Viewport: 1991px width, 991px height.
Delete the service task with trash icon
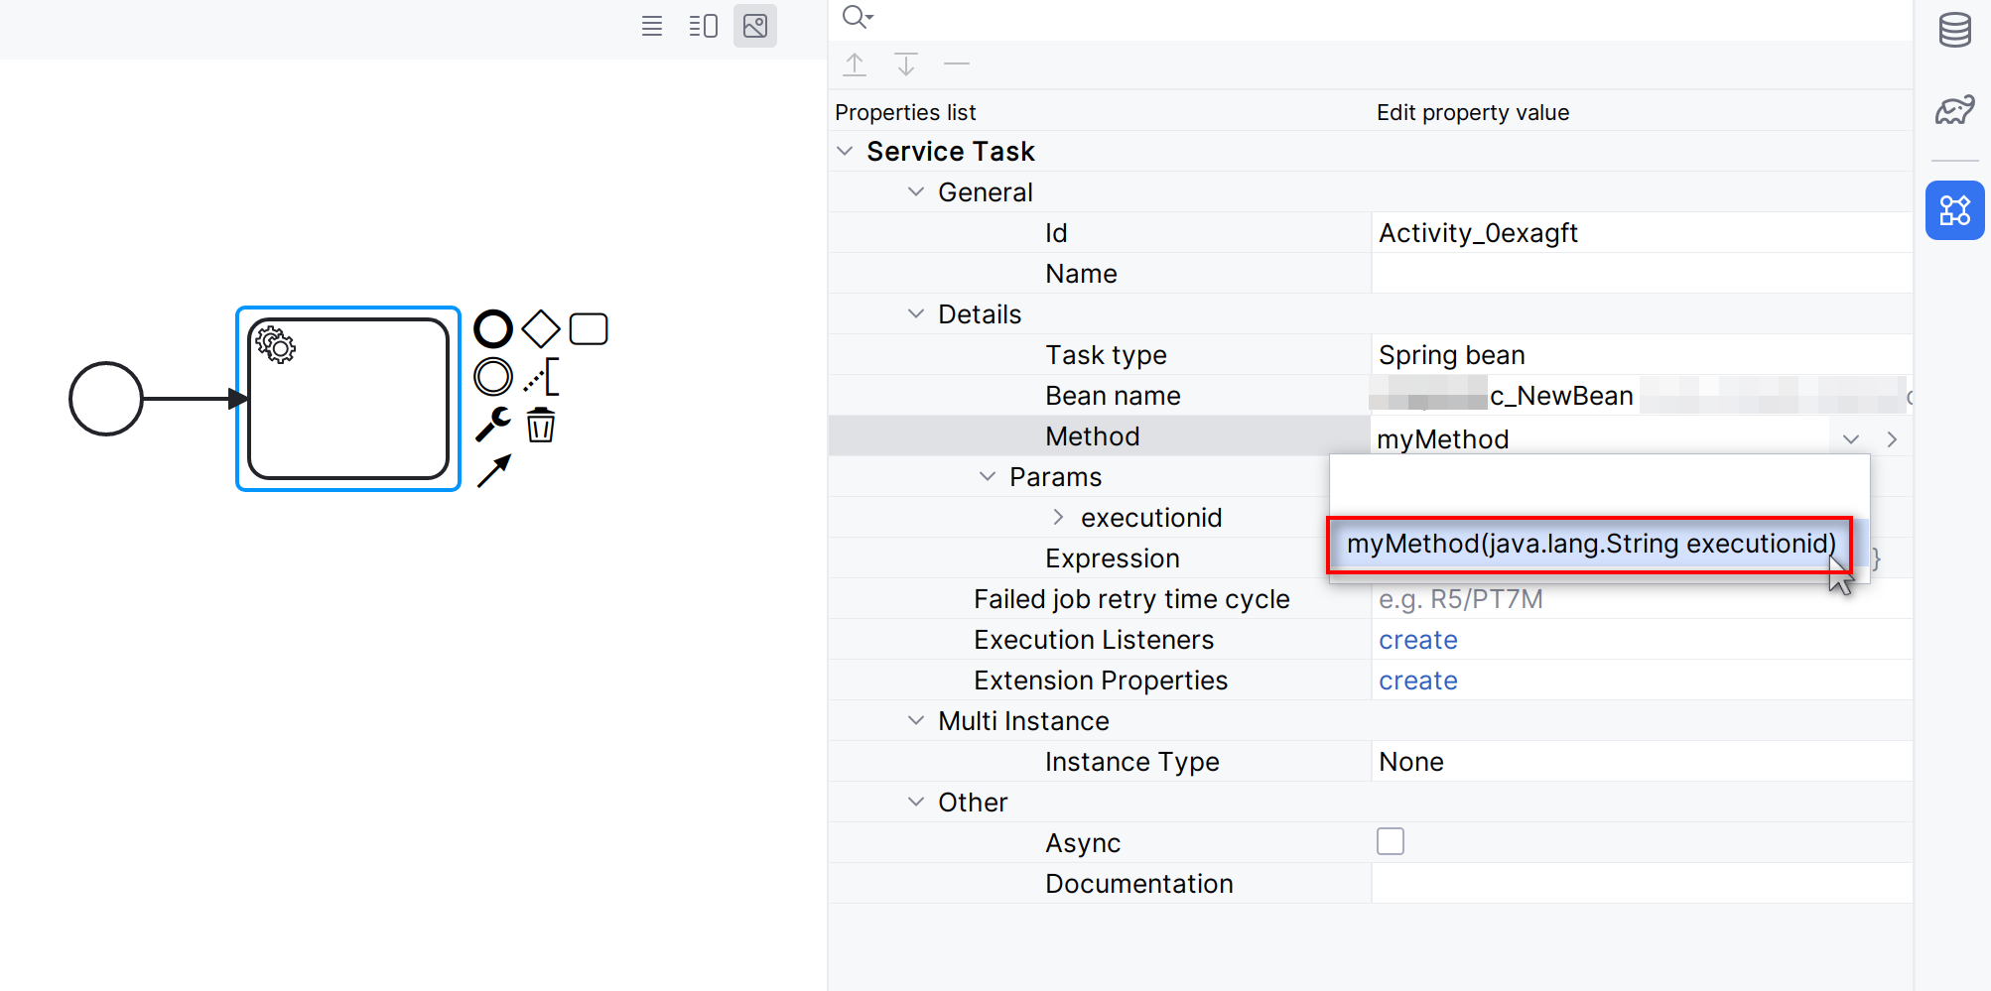coord(541,425)
